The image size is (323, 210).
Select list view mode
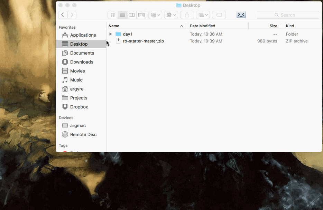[122, 15]
